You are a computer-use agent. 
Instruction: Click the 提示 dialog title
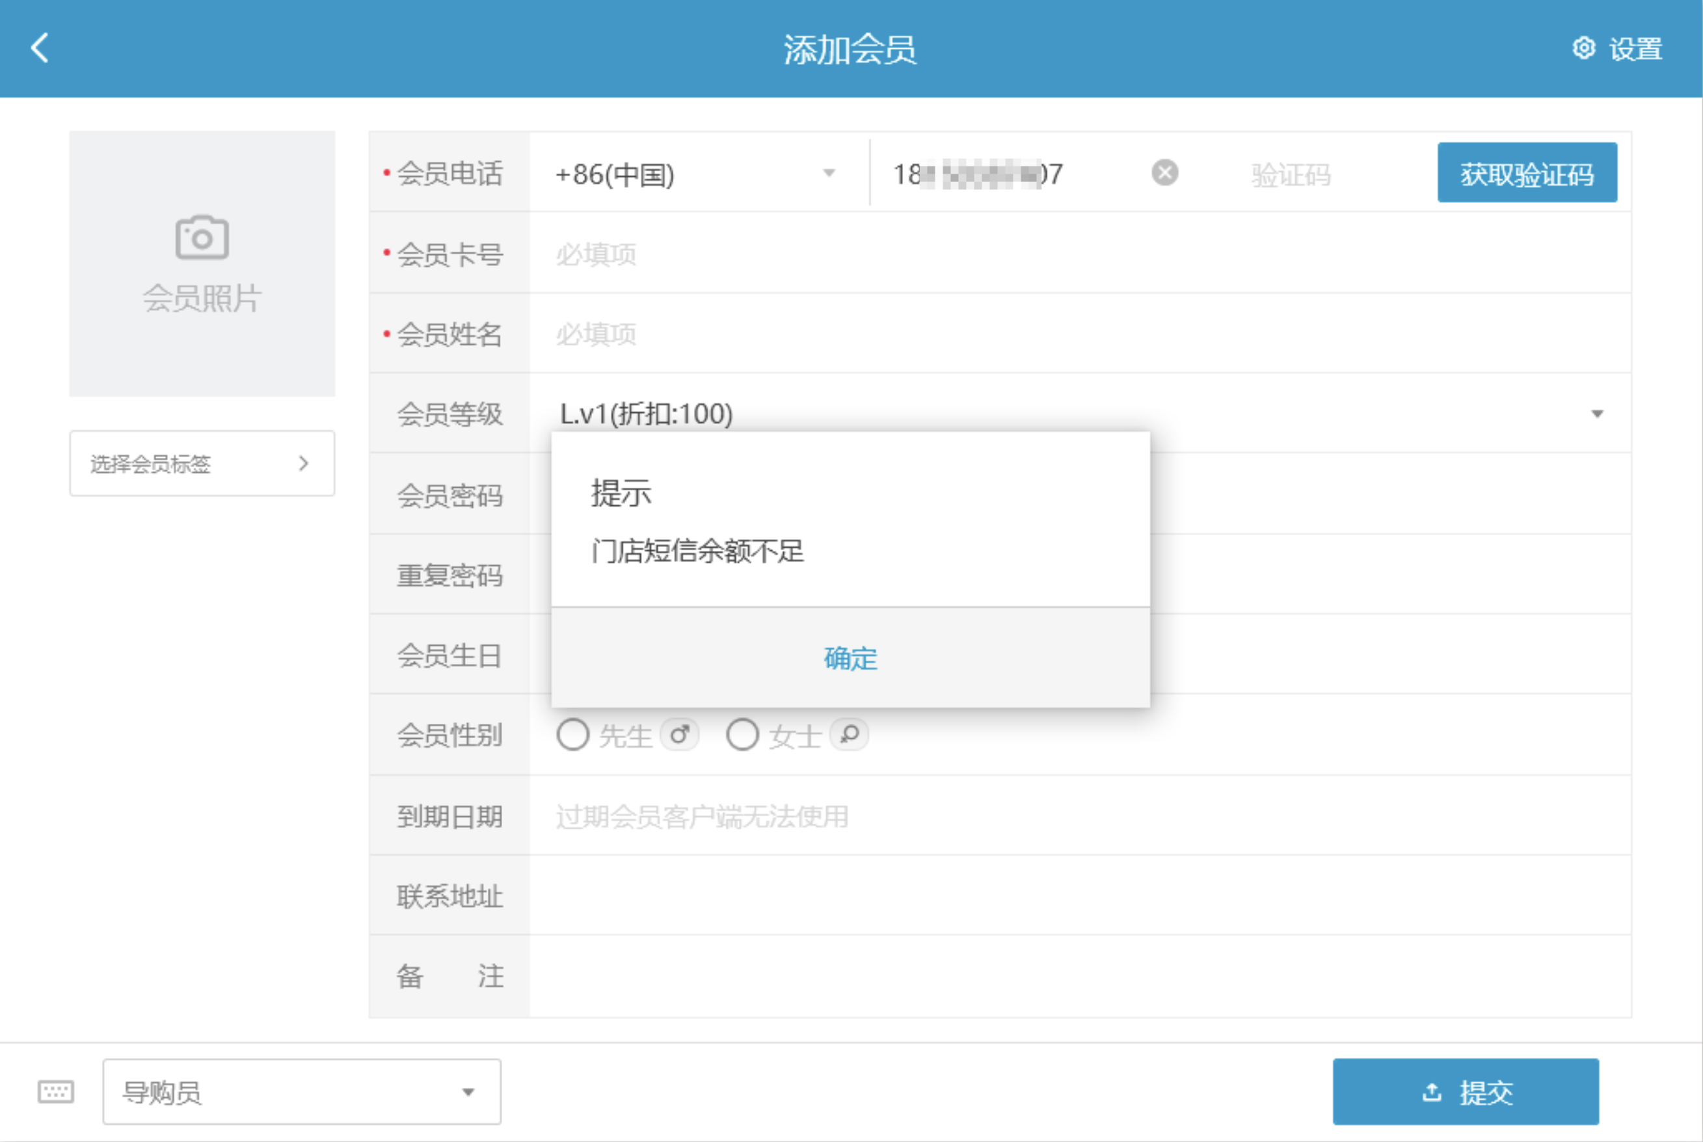click(x=621, y=493)
